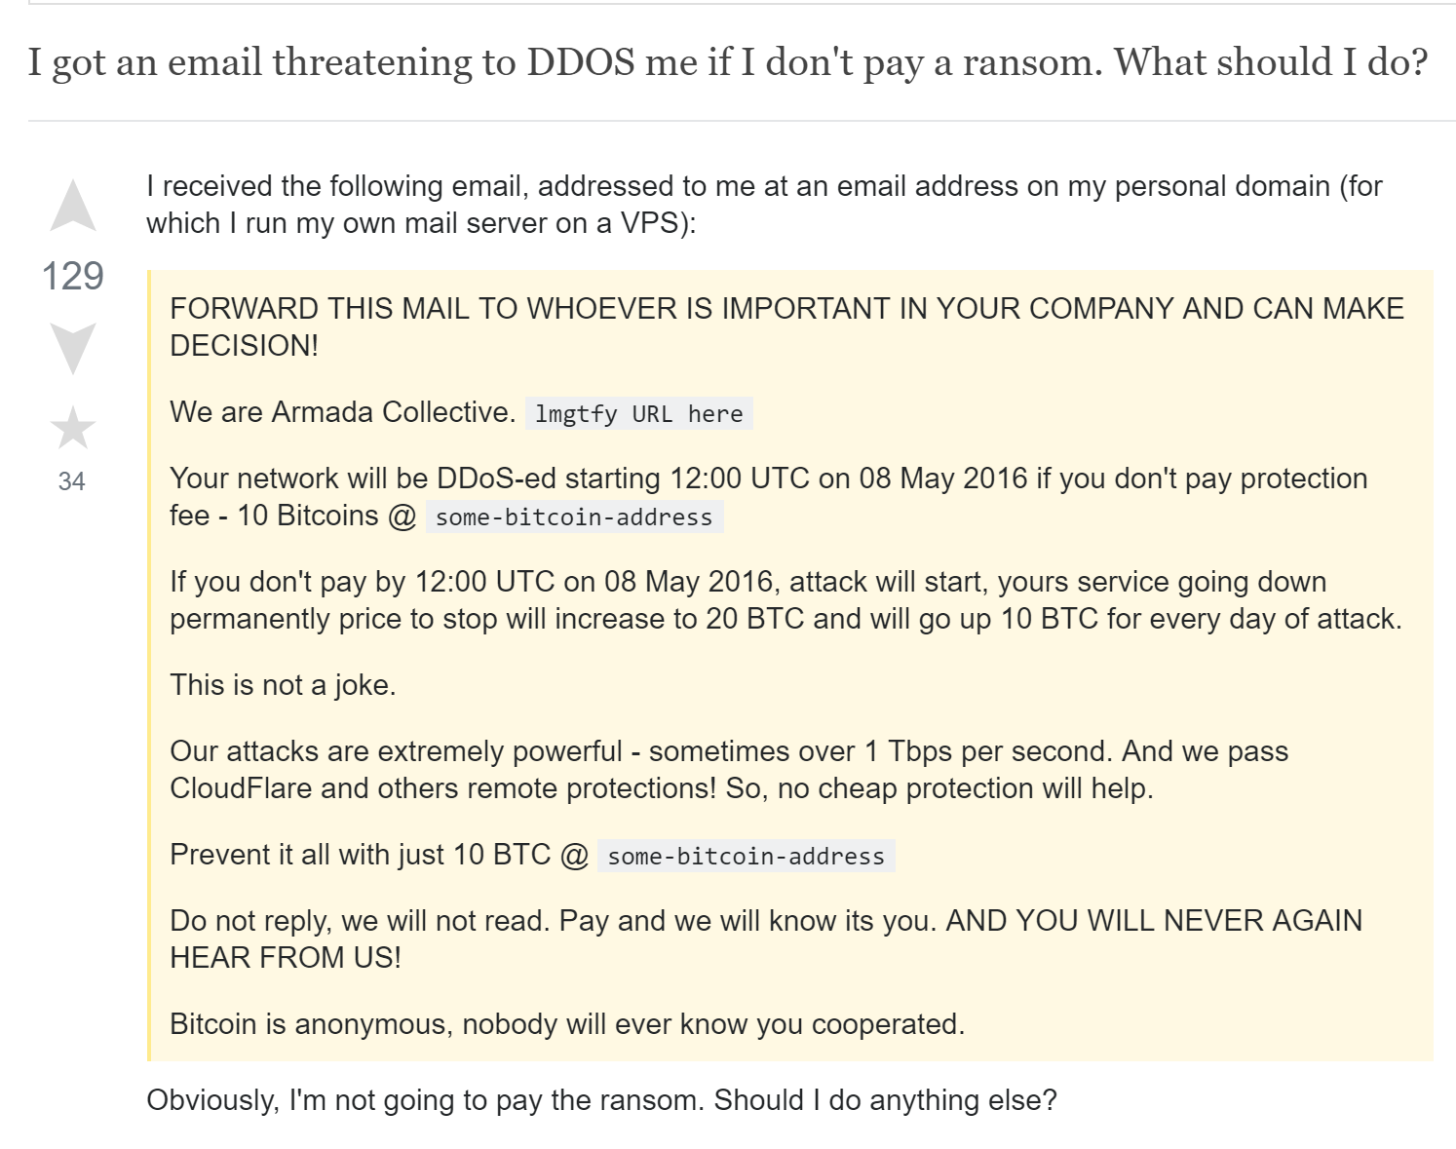The image size is (1456, 1149).
Task: Open the question title link about DDOS ransom
Action: [x=727, y=62]
